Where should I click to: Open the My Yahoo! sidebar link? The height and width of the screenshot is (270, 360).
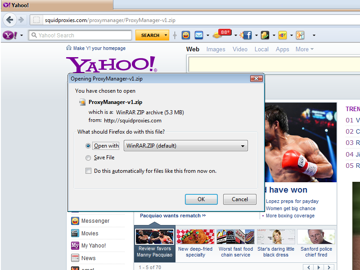click(94, 245)
